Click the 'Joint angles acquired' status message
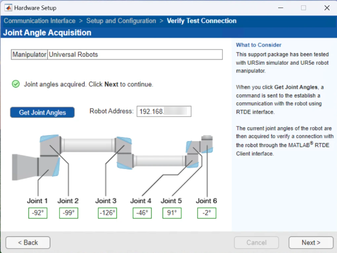This screenshot has width=337, height=253. point(88,84)
